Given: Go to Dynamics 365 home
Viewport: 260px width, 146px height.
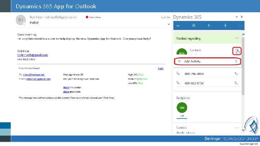Looking at the screenshot, I should [194, 25].
